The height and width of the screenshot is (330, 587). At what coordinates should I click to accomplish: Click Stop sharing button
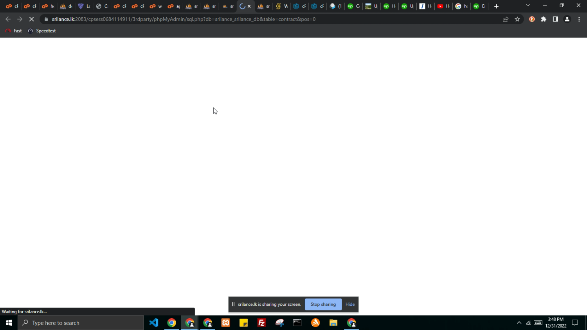point(323,304)
